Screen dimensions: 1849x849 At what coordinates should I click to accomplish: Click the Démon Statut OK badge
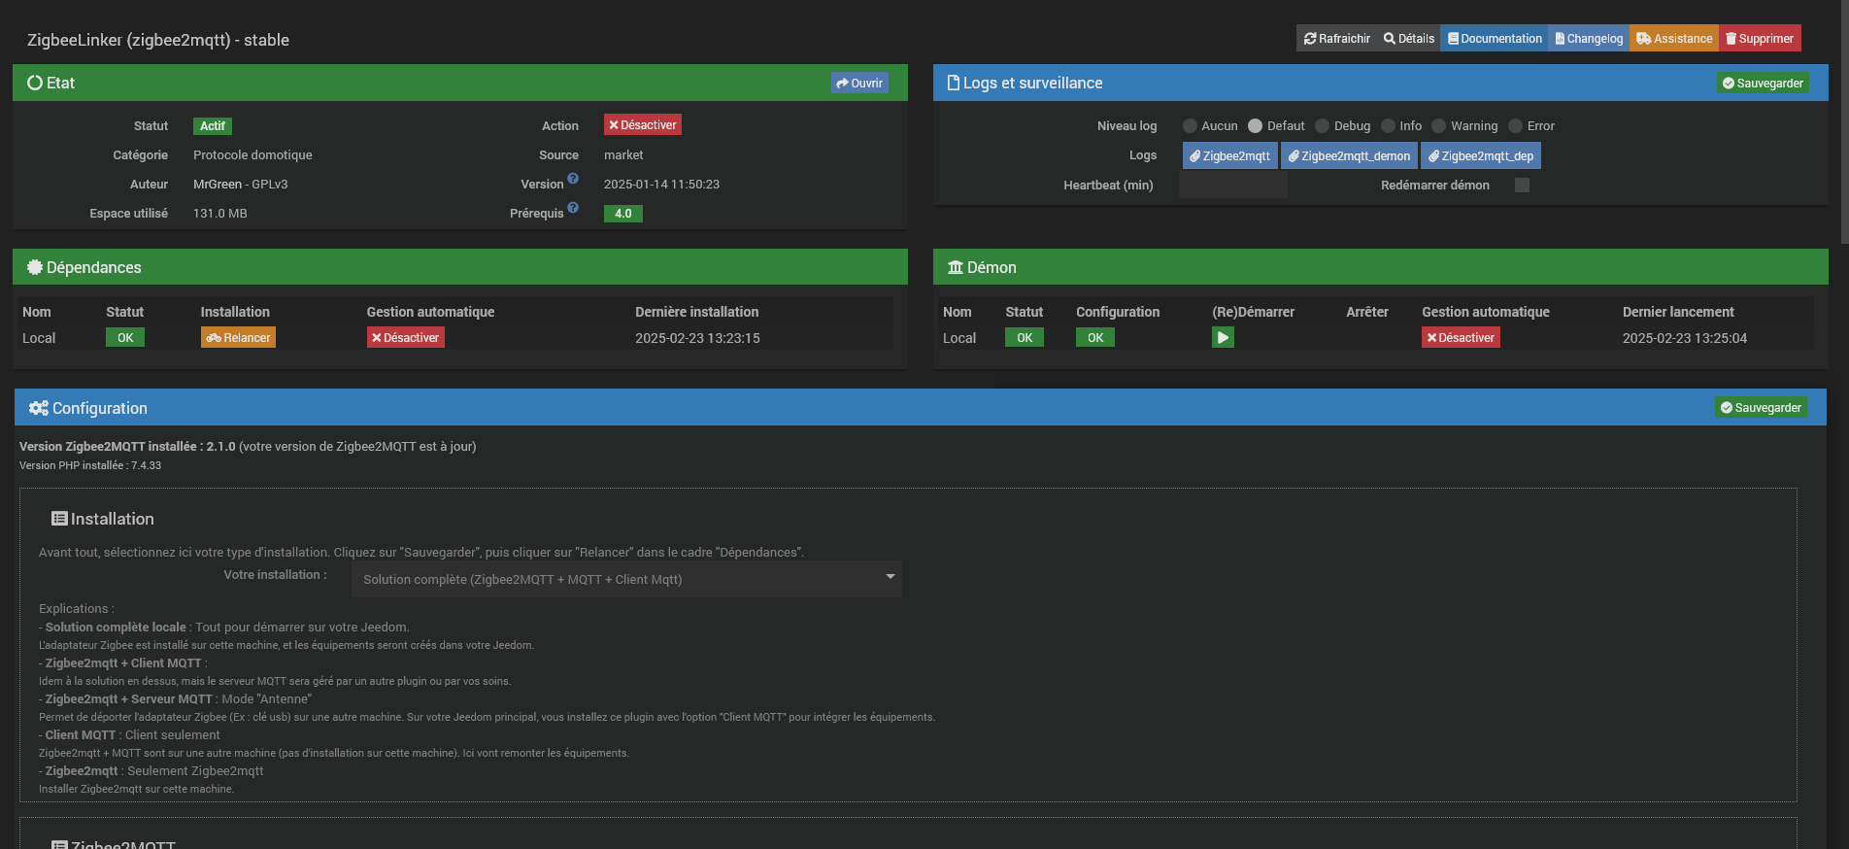(1025, 338)
